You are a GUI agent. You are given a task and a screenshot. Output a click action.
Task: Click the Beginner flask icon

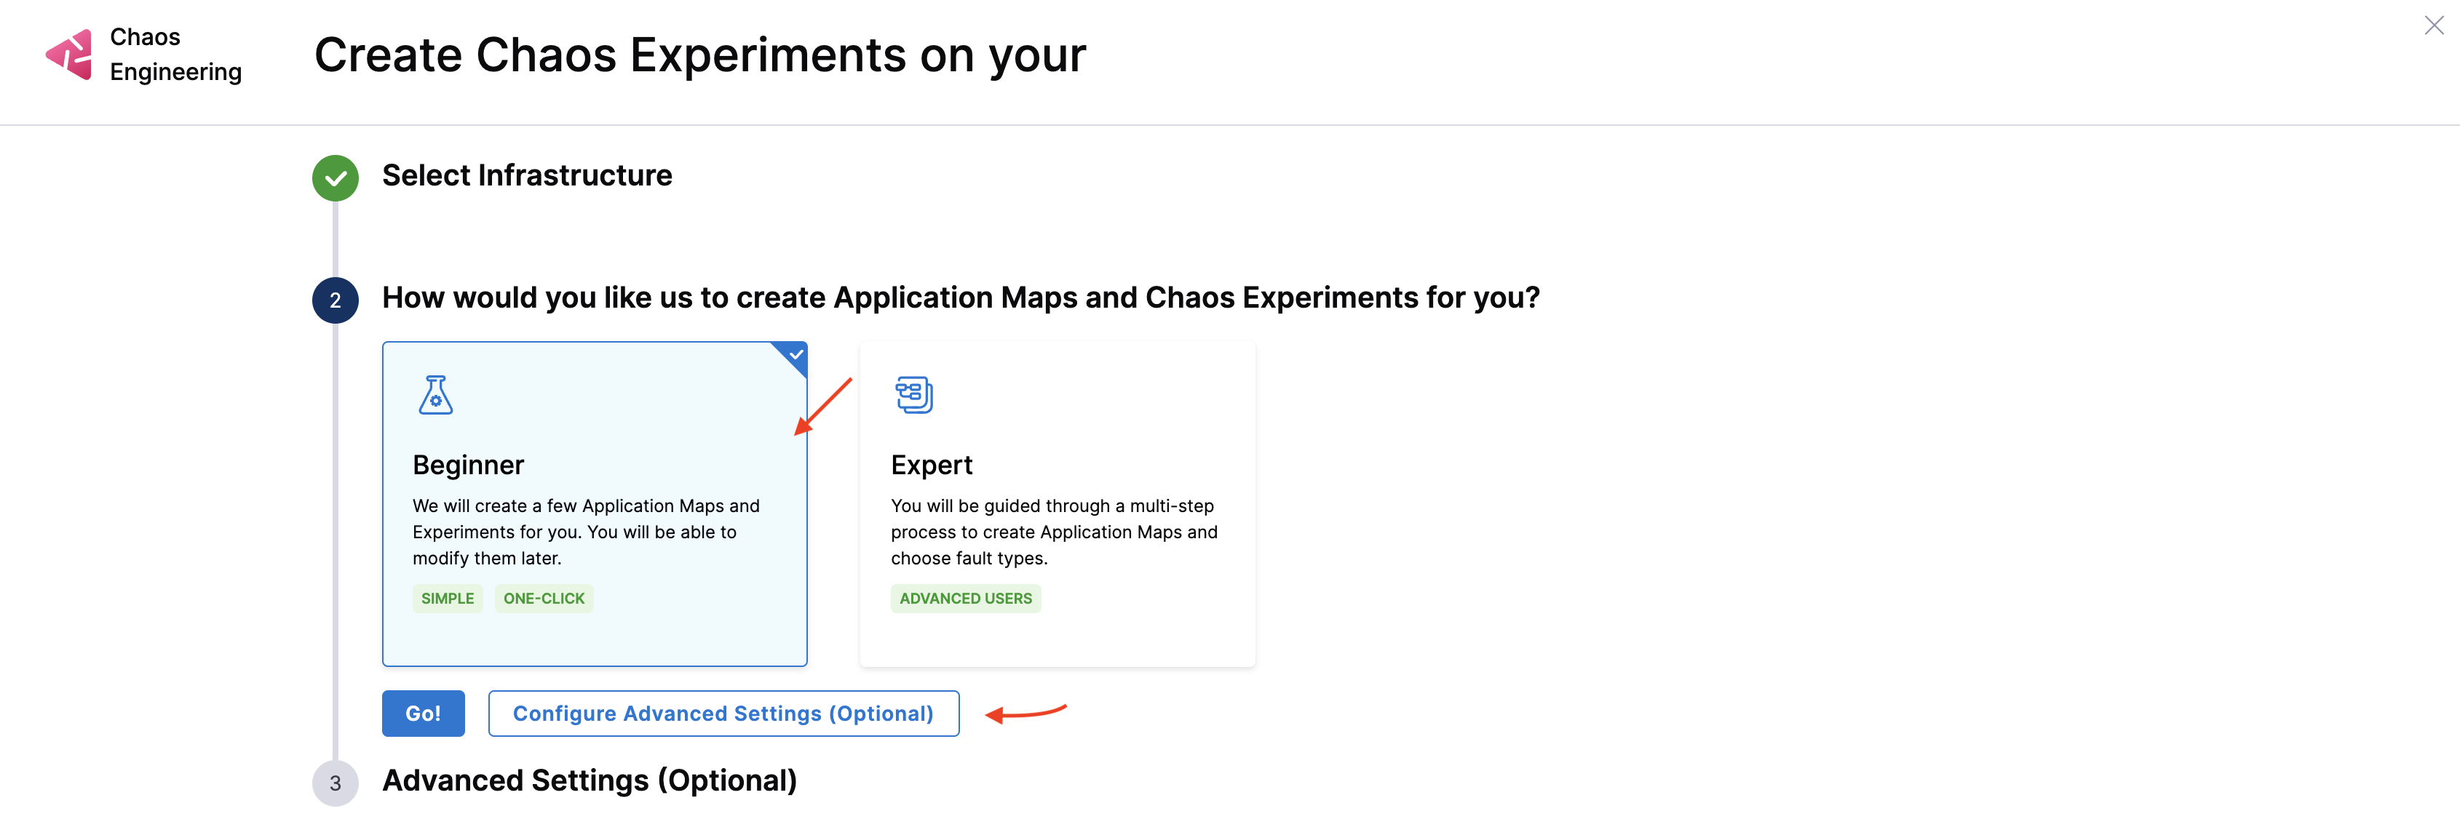point(435,395)
